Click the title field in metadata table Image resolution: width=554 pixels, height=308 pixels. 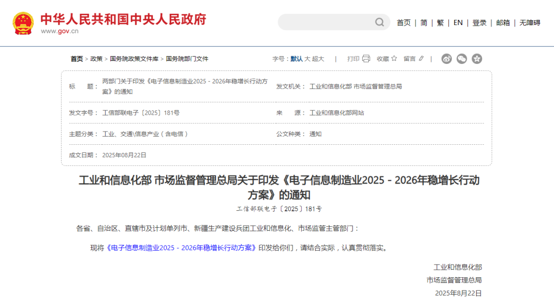[x=185, y=86]
